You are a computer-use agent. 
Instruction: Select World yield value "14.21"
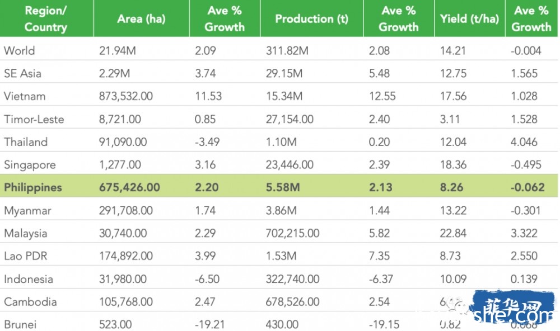(x=453, y=51)
